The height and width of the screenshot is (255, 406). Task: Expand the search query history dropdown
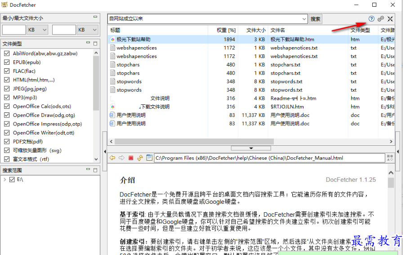(x=304, y=19)
